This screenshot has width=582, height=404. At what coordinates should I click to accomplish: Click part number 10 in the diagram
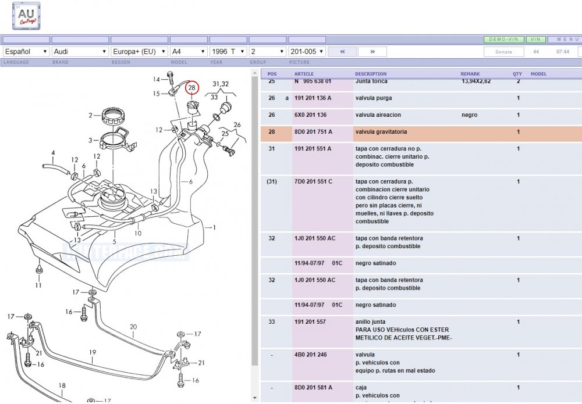138,233
